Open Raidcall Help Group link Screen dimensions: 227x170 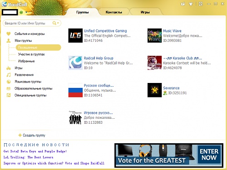click(x=99, y=58)
